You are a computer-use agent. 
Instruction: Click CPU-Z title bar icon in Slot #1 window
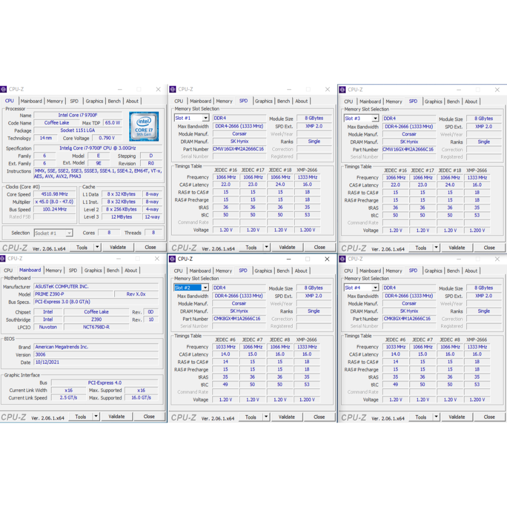coord(173,89)
